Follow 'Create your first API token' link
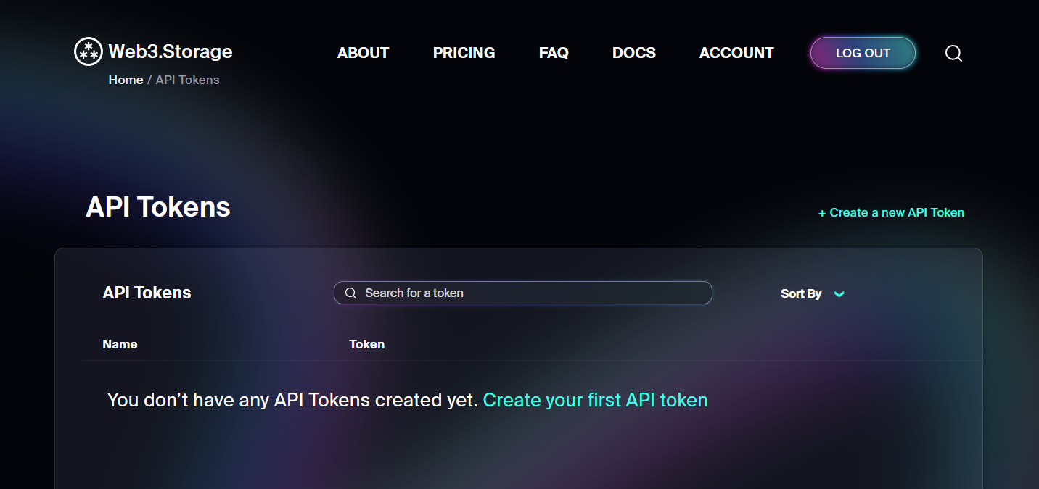This screenshot has width=1039, height=489. 595,400
